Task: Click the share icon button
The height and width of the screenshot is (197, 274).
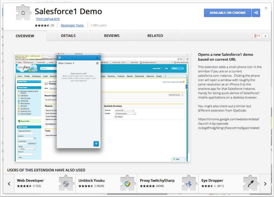Action: coord(256,13)
